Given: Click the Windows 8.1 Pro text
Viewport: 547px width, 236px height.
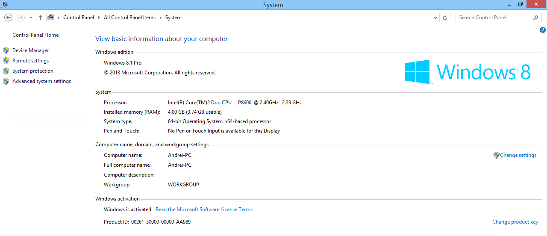Looking at the screenshot, I should 123,63.
